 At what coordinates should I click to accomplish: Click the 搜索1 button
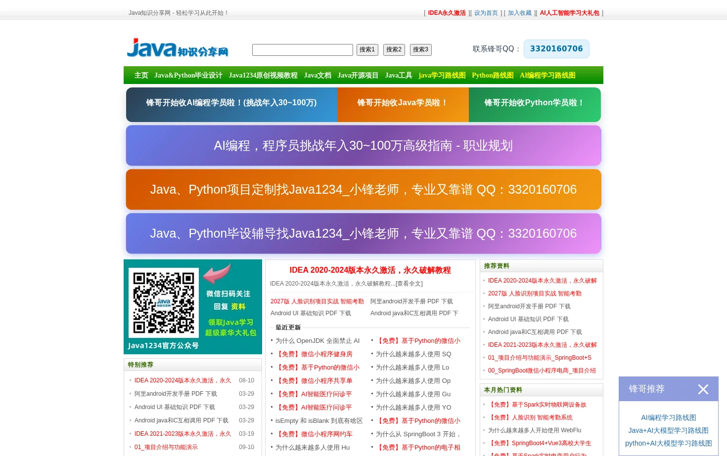[x=367, y=50]
